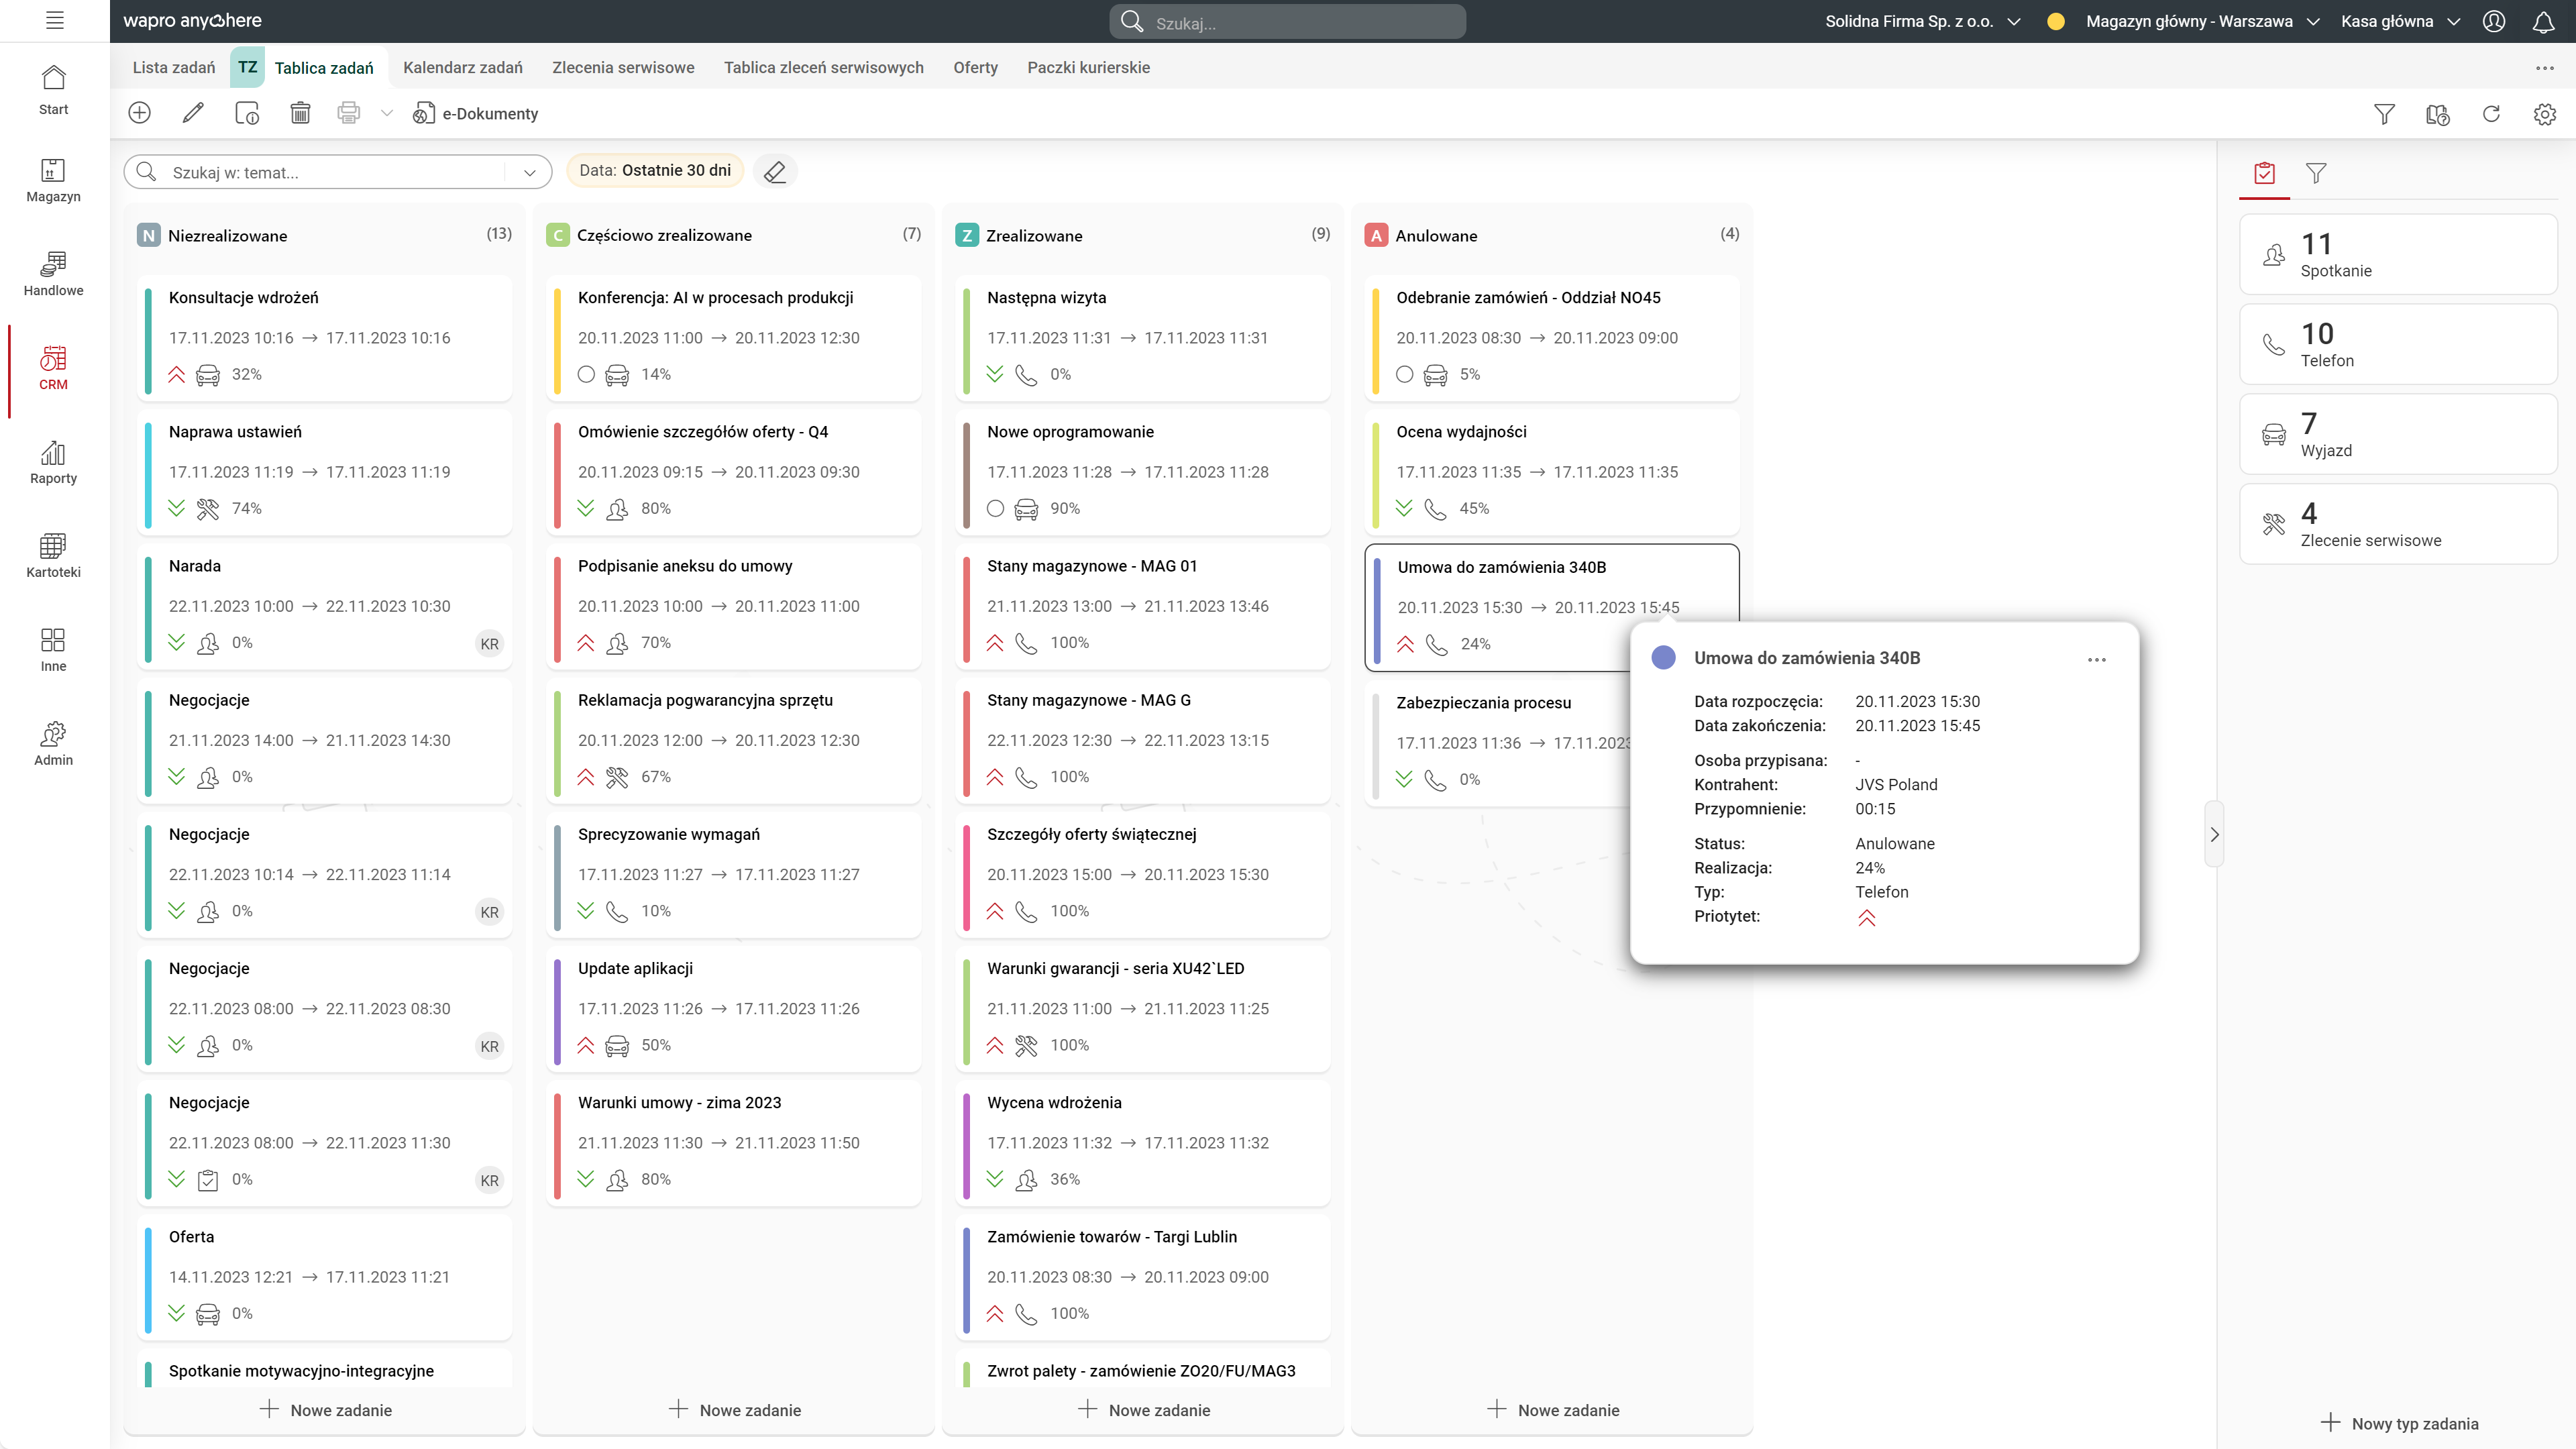Screen dimensions: 2576x1449
Task: Collapse the right side panel chevron
Action: point(2214,834)
